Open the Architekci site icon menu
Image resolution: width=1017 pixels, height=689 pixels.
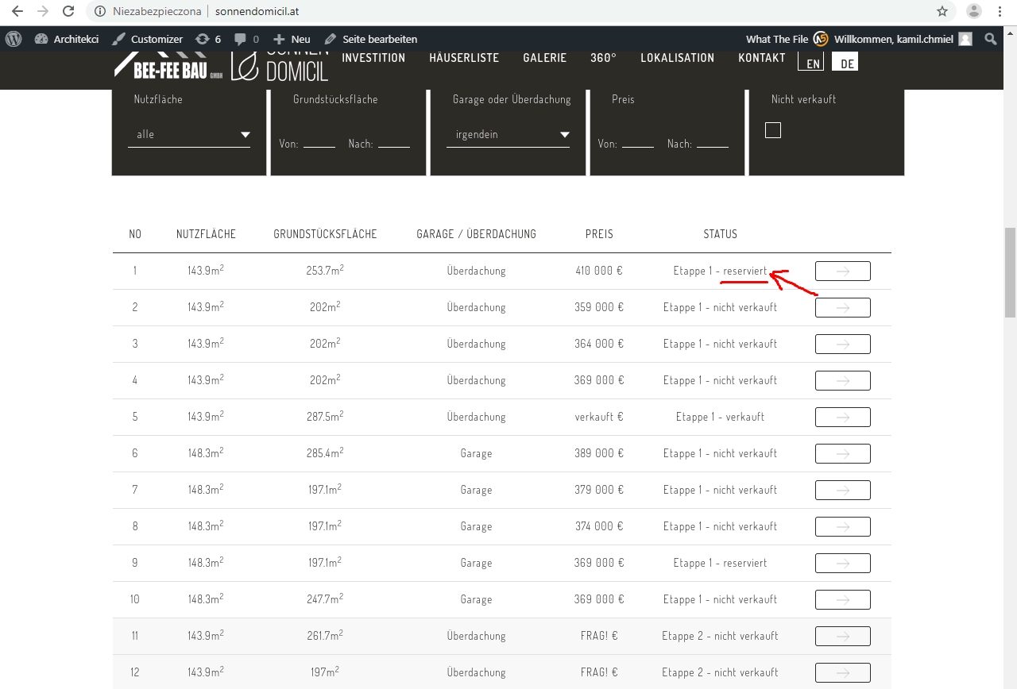click(x=40, y=38)
